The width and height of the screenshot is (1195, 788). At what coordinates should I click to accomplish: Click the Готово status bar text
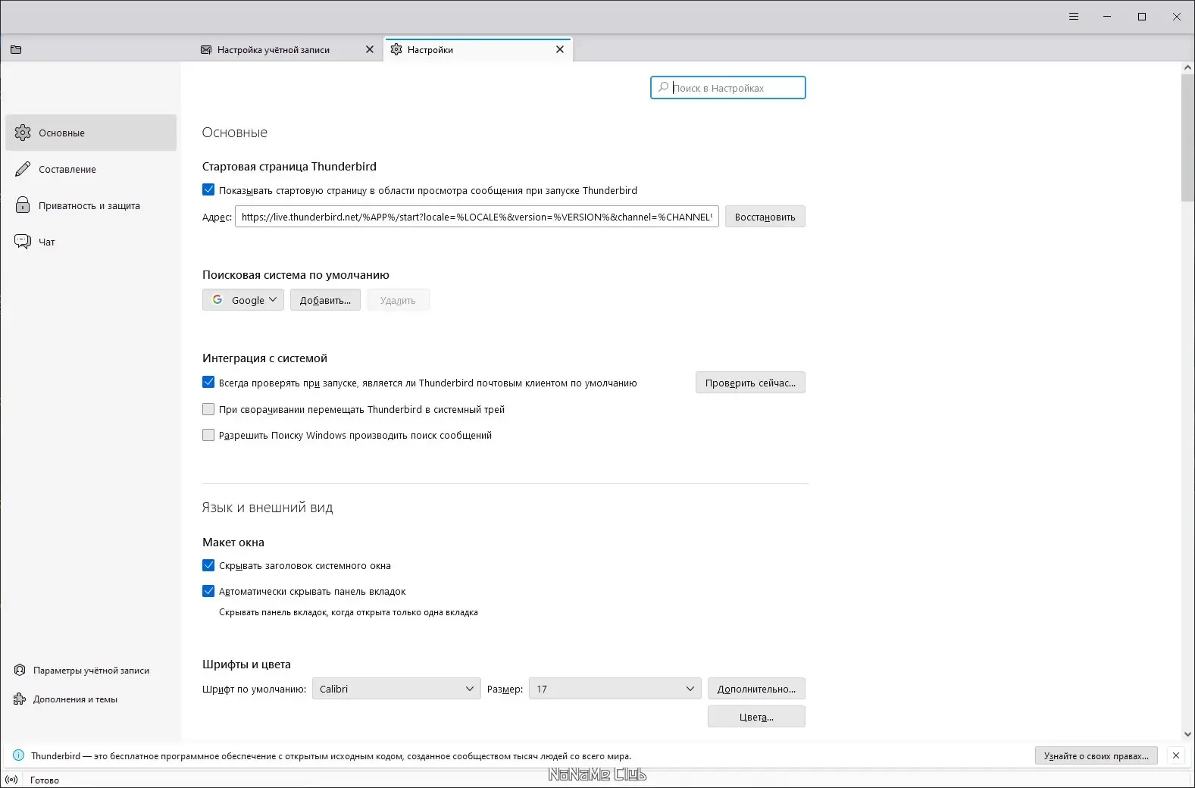(45, 780)
